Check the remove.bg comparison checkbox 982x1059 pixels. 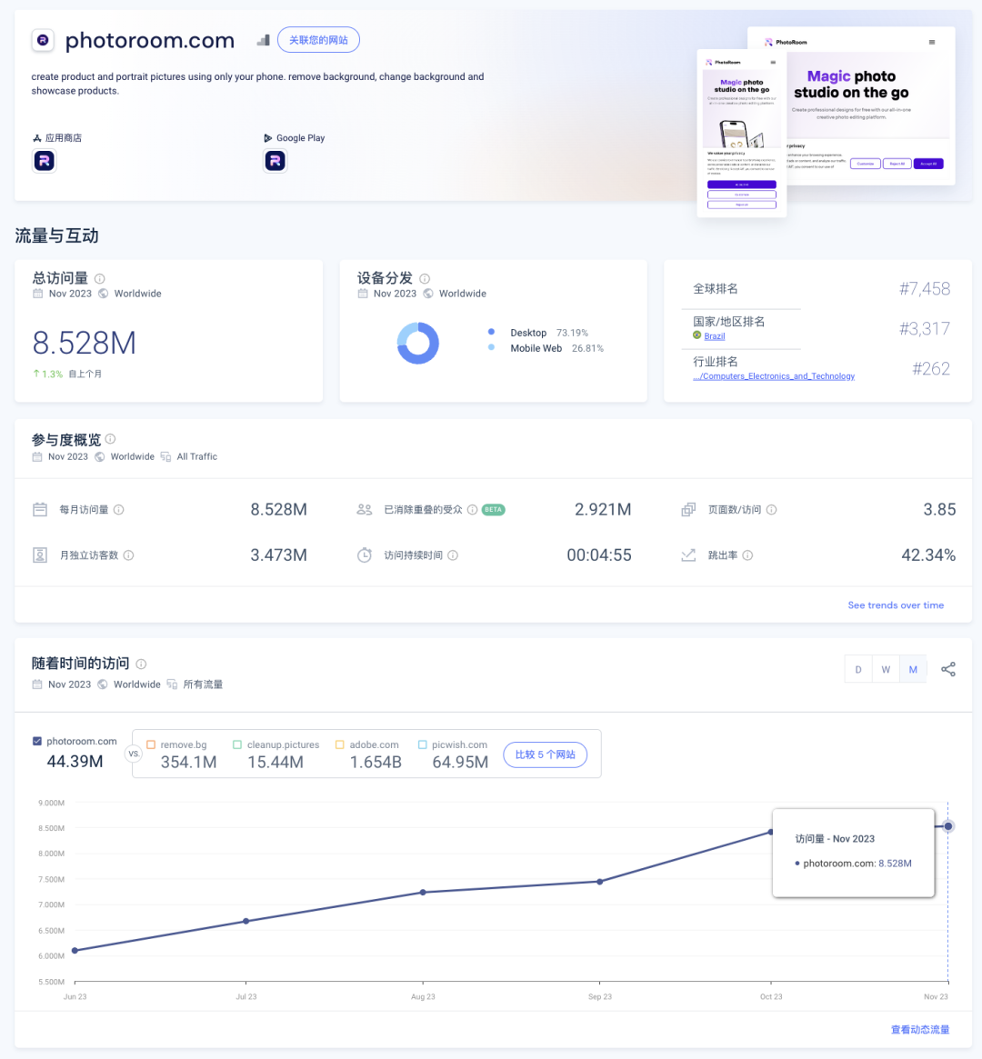click(x=151, y=744)
